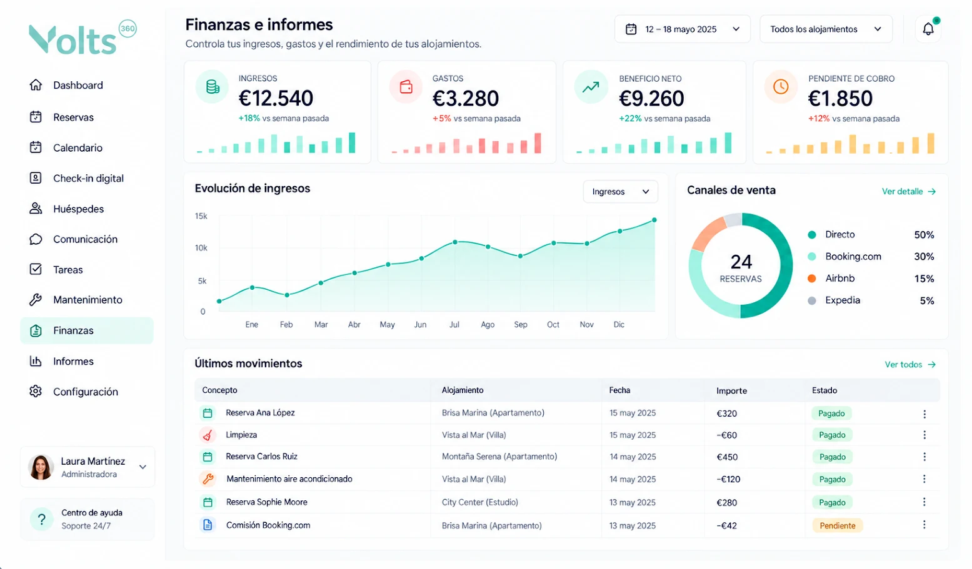Click the help question mark icon
The height and width of the screenshot is (569, 972).
(x=41, y=519)
